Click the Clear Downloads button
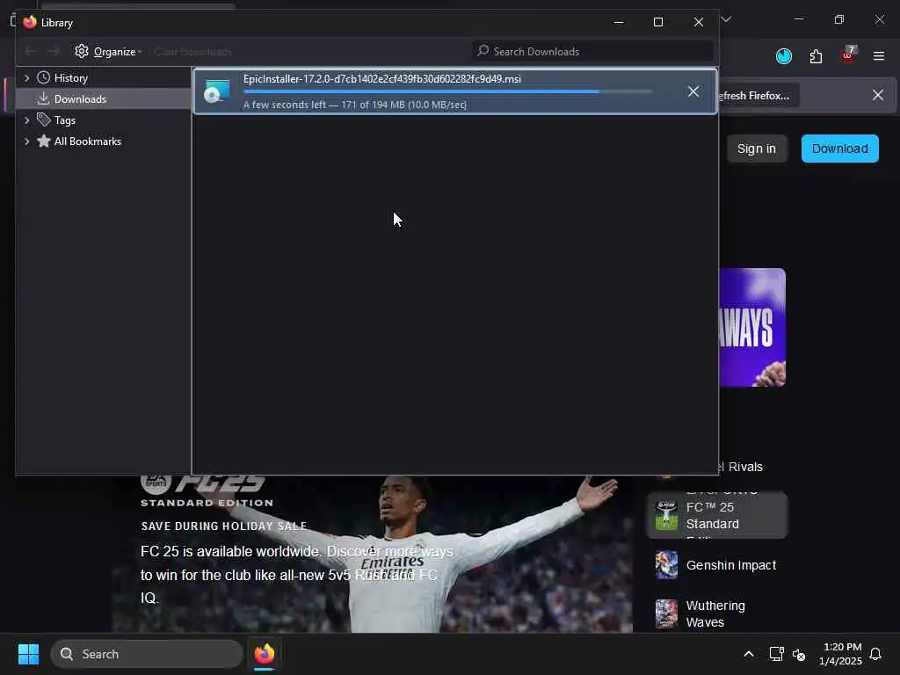Screen dimensions: 900x675 point(192,52)
